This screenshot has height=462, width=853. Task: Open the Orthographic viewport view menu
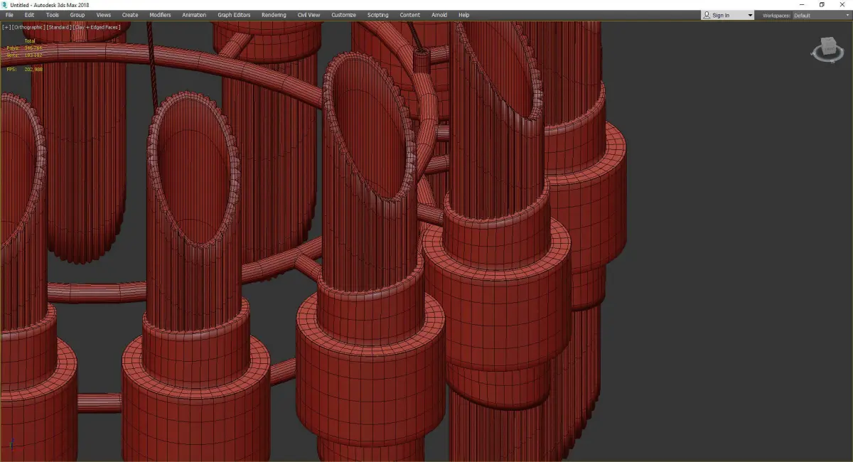point(28,27)
